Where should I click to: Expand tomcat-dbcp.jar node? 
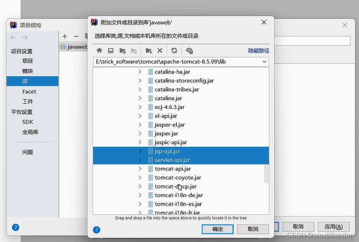(x=140, y=187)
